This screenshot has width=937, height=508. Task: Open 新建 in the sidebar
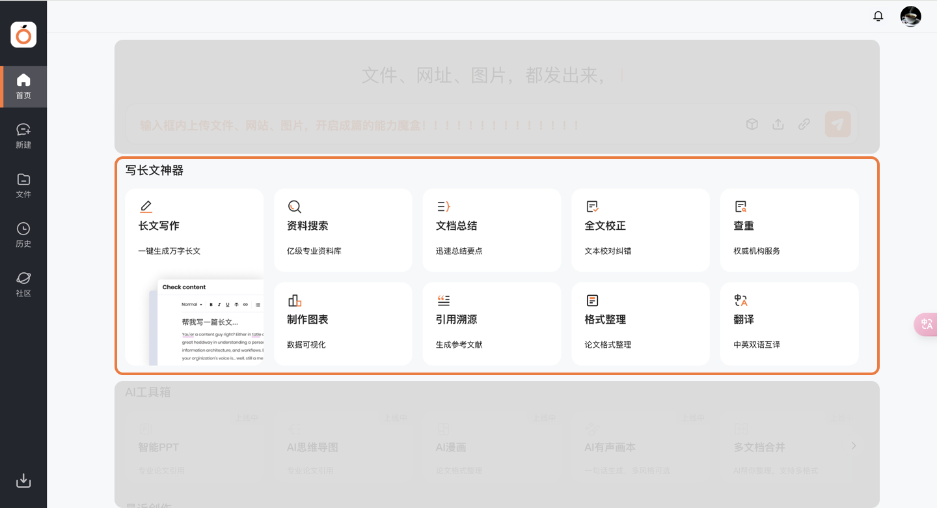(x=23, y=136)
